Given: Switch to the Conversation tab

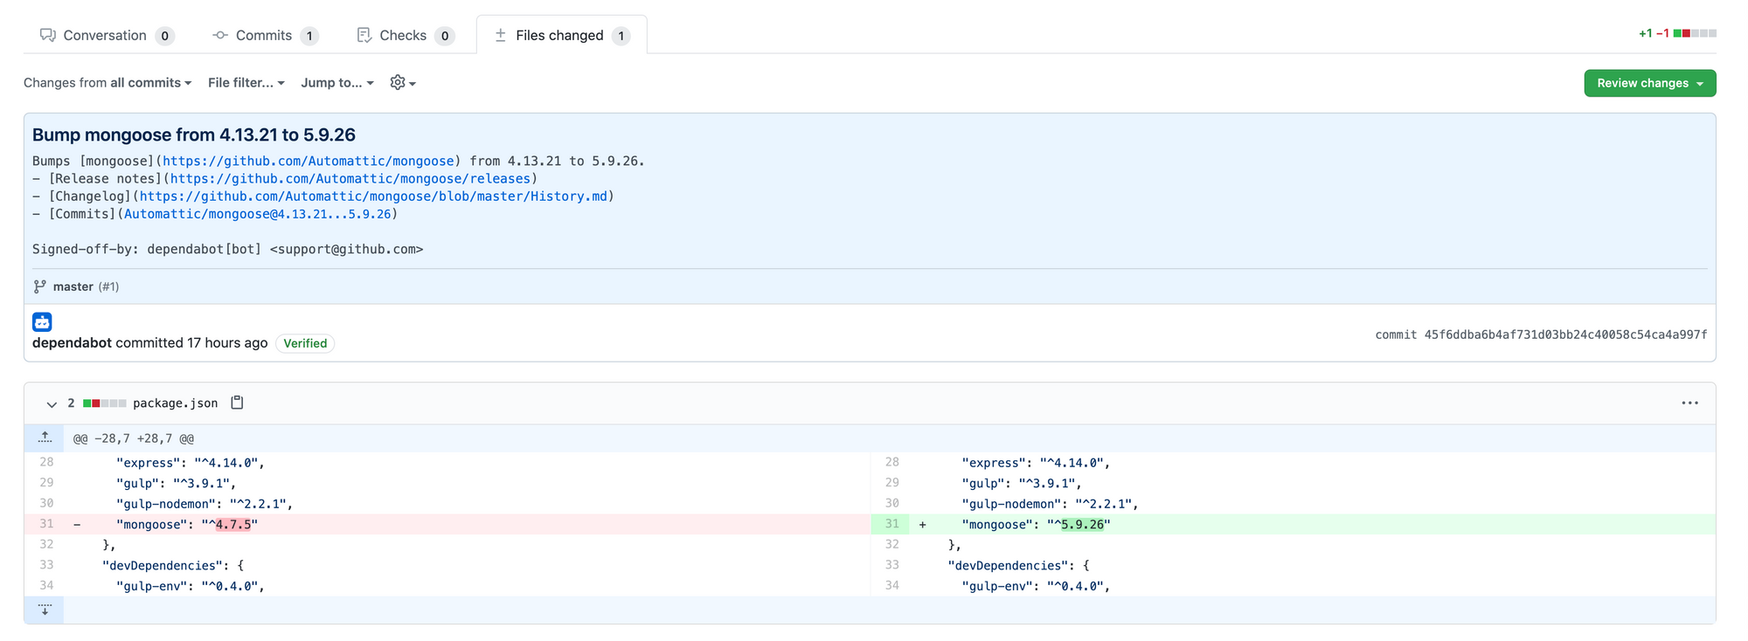Looking at the screenshot, I should pyautogui.click(x=105, y=36).
